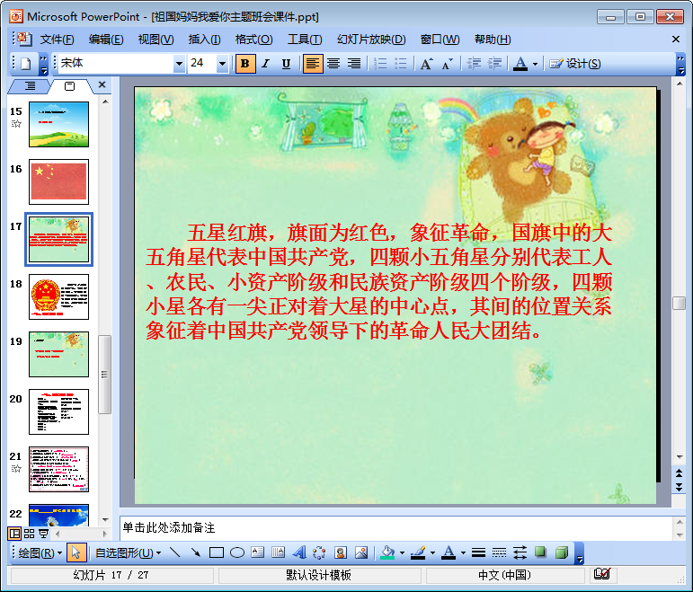The width and height of the screenshot is (693, 592).
Task: Open the 工具(T) menu
Action: click(305, 40)
